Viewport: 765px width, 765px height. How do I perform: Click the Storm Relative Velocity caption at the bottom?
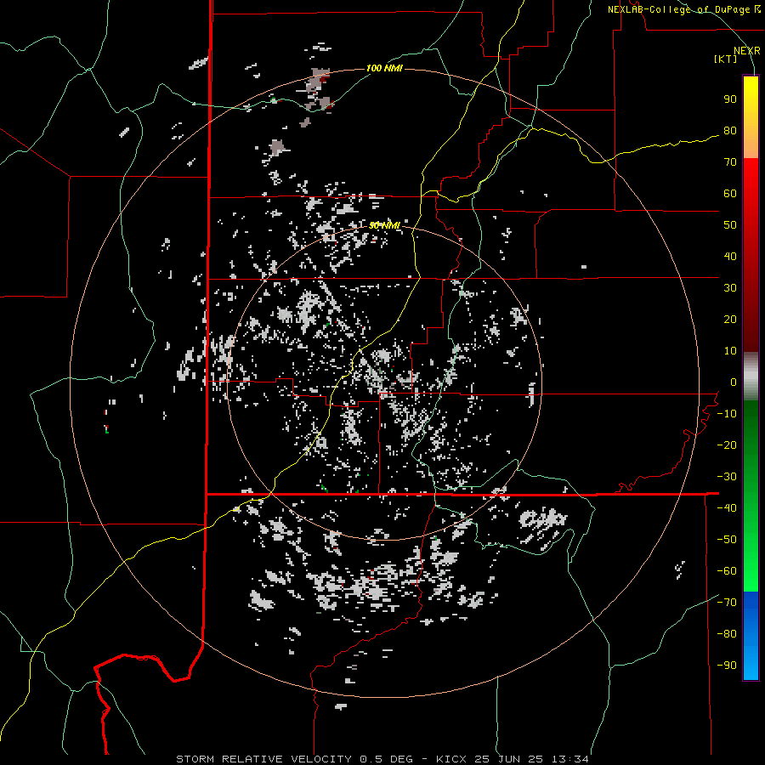[x=382, y=759]
